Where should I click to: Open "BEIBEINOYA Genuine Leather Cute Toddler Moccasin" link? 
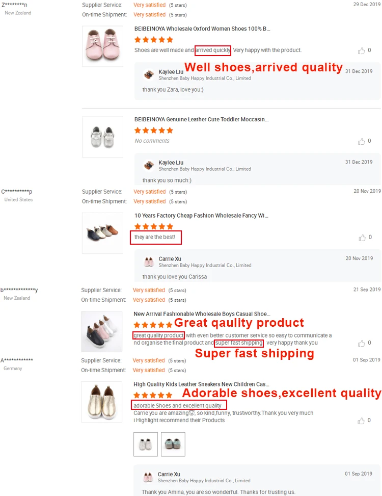click(201, 119)
